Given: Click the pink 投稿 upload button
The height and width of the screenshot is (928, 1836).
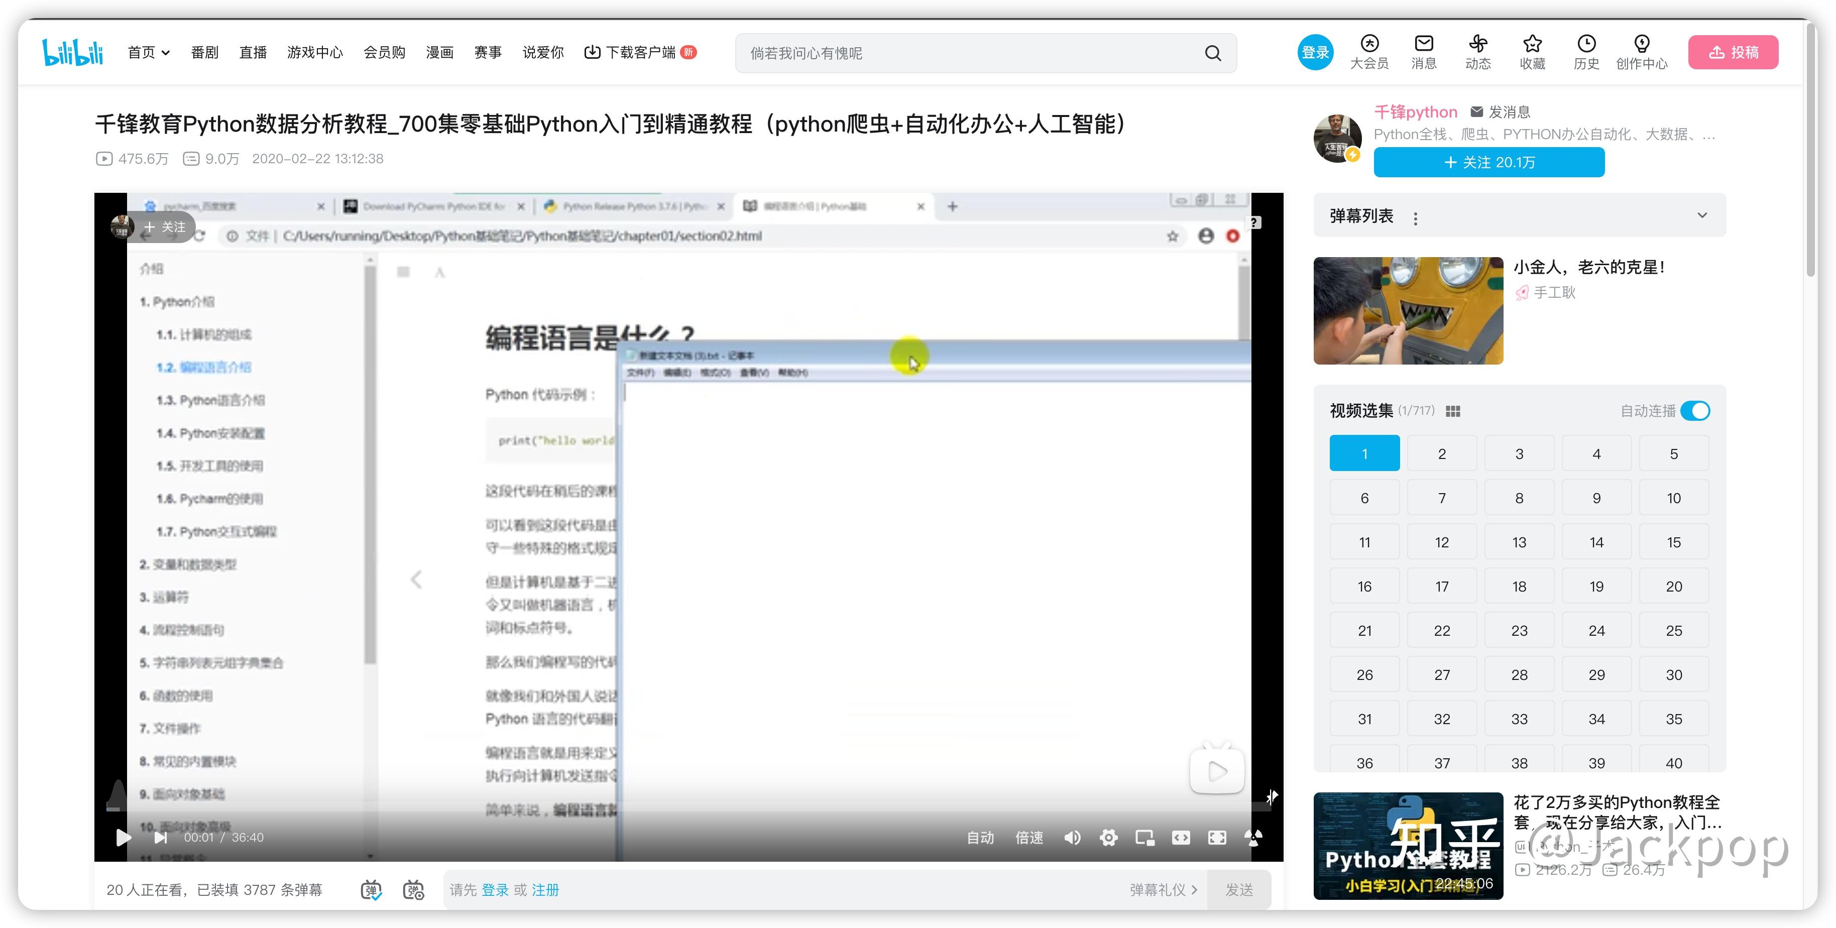Looking at the screenshot, I should pyautogui.click(x=1733, y=52).
